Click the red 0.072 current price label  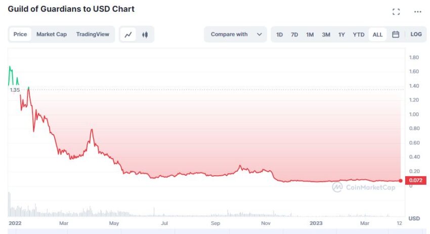(415, 180)
